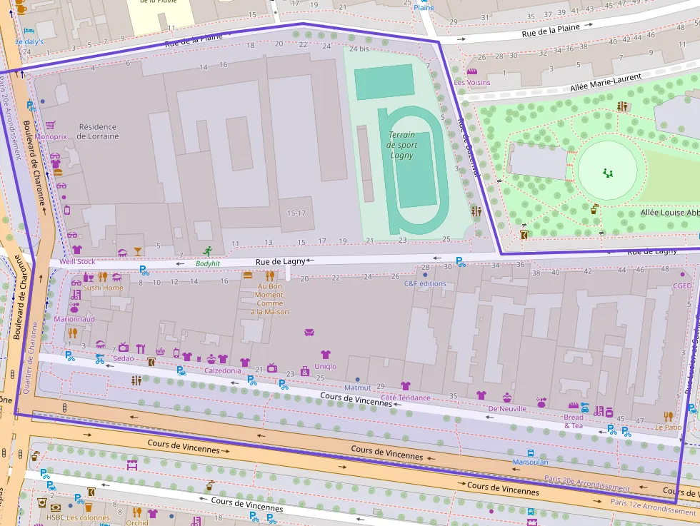
Task: Select the Côté Tendance clothing icon
Action: 406,386
